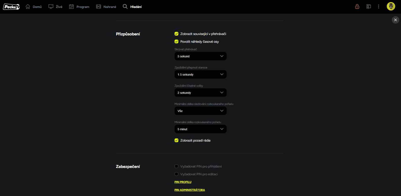This screenshot has height=196, width=401.
Task: Uncheck Povolit náhledy časové osy
Action: (176, 41)
